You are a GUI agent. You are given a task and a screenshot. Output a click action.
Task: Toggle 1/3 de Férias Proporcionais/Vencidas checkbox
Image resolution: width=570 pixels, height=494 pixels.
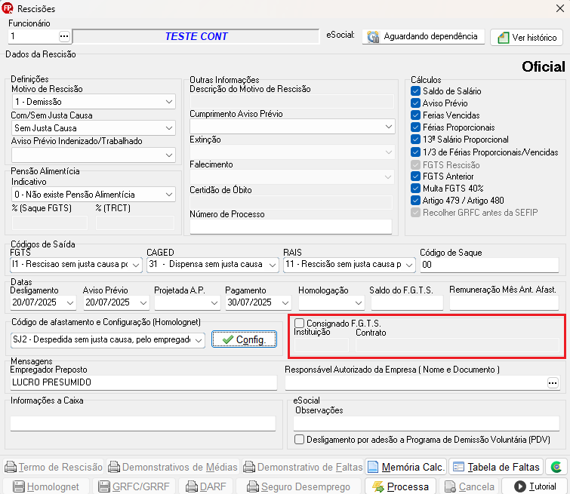415,152
